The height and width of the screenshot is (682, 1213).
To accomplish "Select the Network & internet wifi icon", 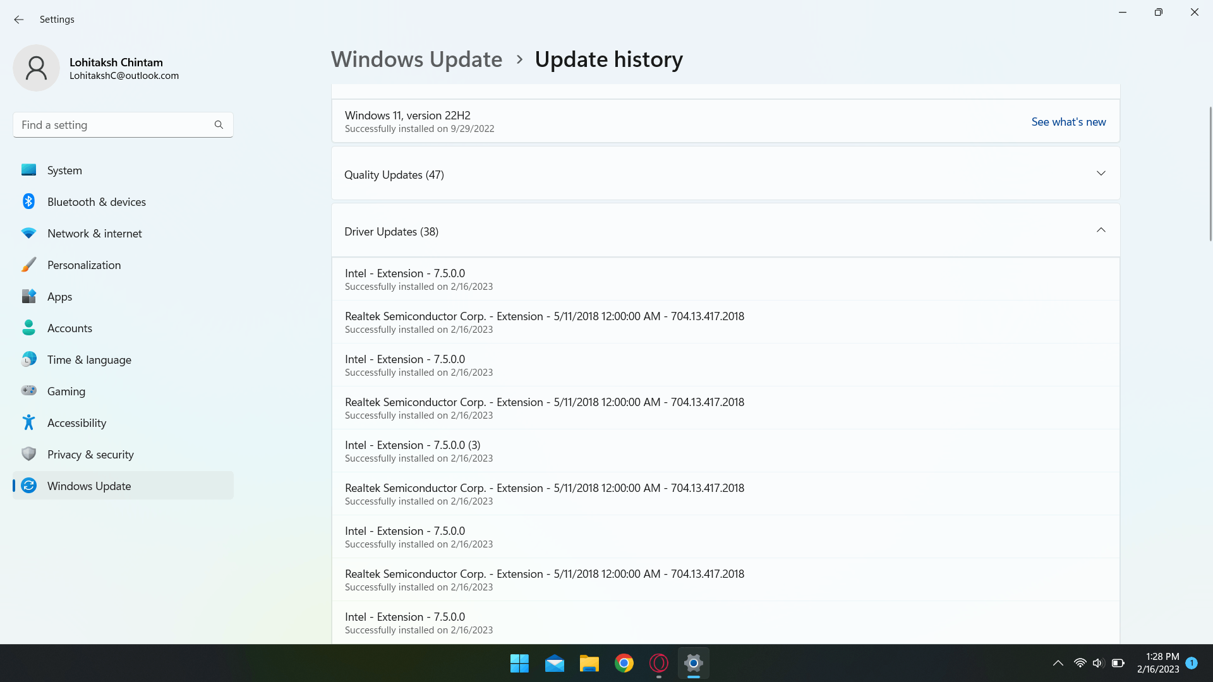I will (x=28, y=233).
